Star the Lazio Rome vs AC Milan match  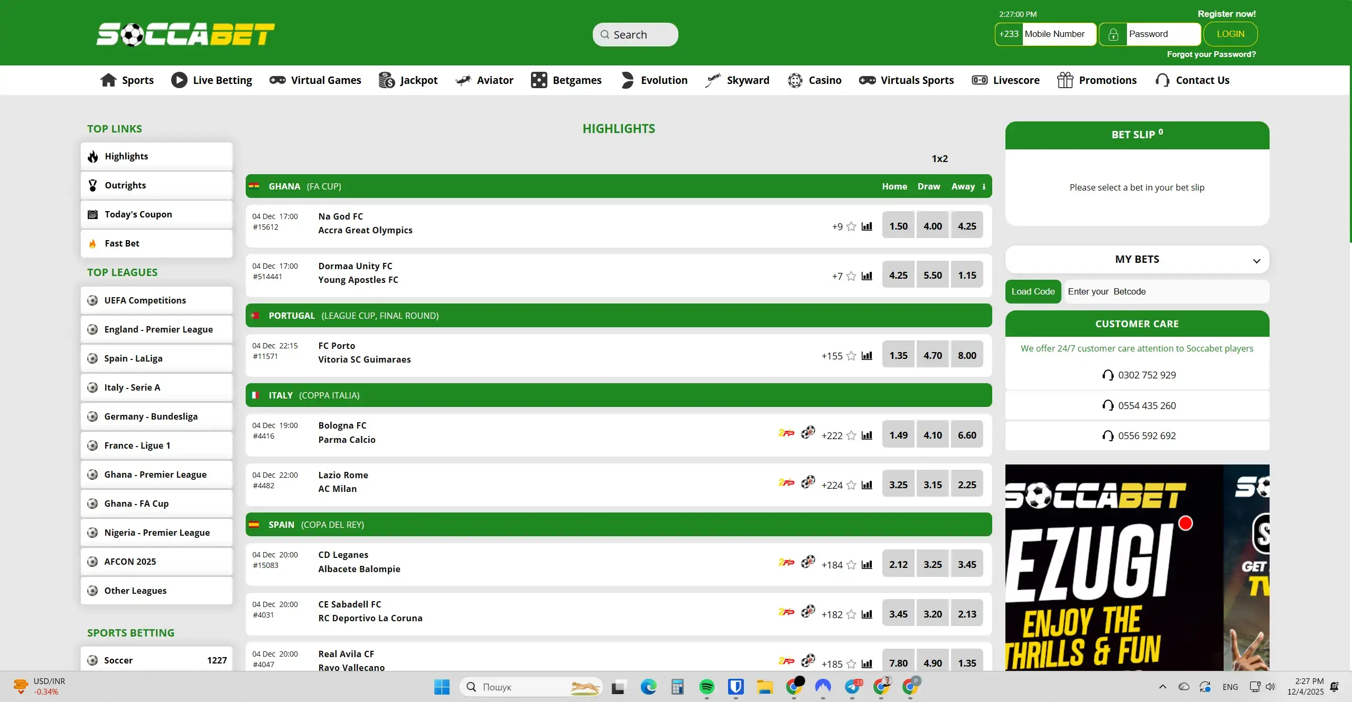(851, 485)
